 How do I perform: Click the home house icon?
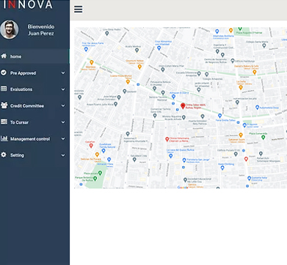point(4,56)
